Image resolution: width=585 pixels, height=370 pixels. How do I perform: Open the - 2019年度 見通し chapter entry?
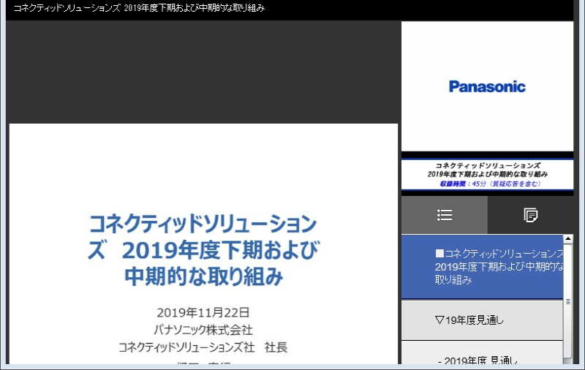(x=482, y=353)
